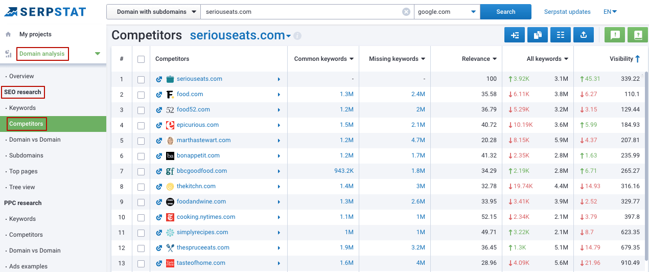Viewport: 649px width, 272px height.
Task: Open the Overview sidebar item
Action: 21,76
